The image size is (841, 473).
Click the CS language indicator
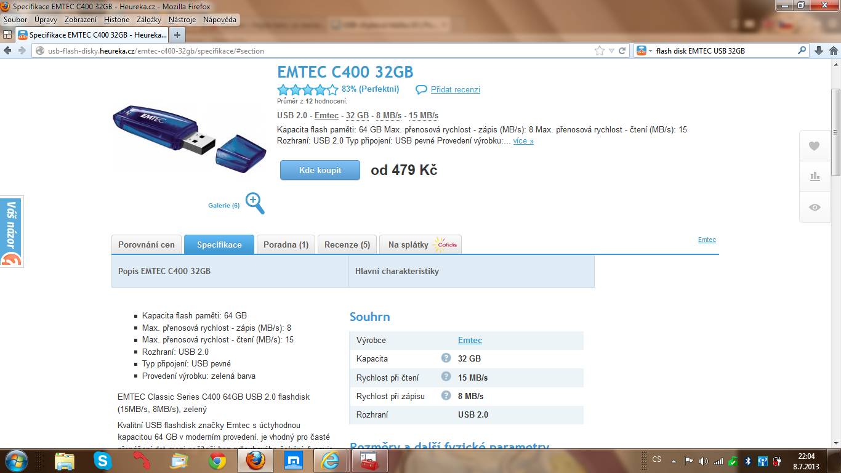tap(657, 459)
